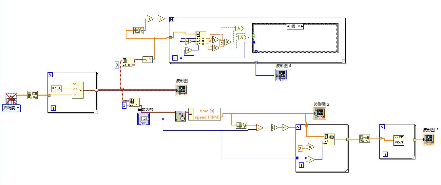Select the upper AND gate in top loop

pos(239,29)
